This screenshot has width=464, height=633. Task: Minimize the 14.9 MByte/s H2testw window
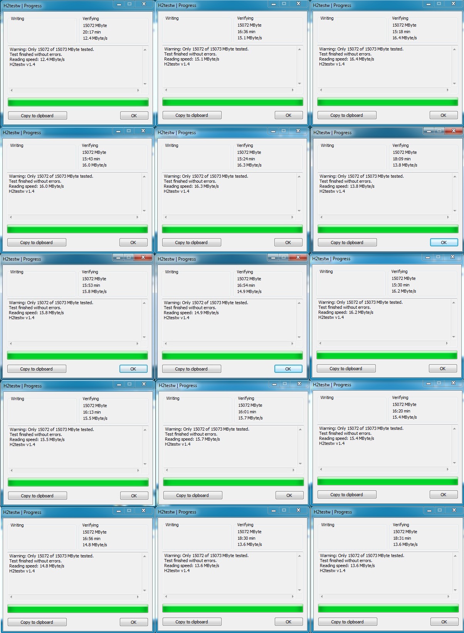[x=273, y=258]
